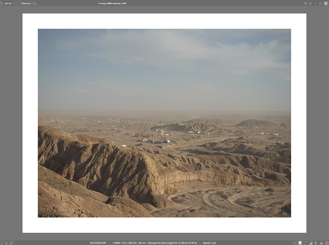Click the 'sort by' label
Image resolution: width=329 pixels, height=245 pixels.
click(8, 3)
